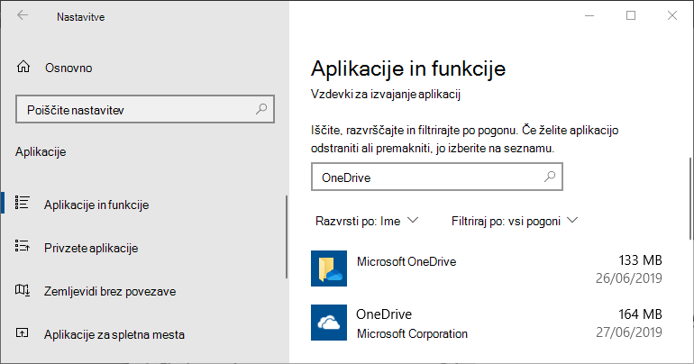Click the 26/06/2019 install date

(629, 278)
